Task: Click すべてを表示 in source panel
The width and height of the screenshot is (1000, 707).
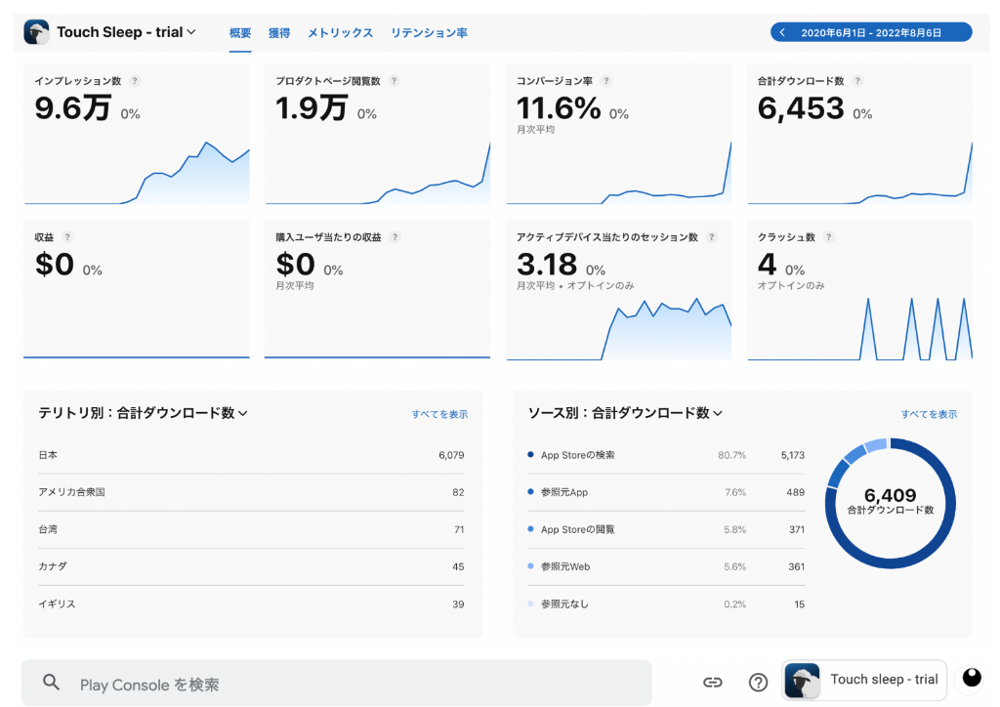Action: point(929,414)
